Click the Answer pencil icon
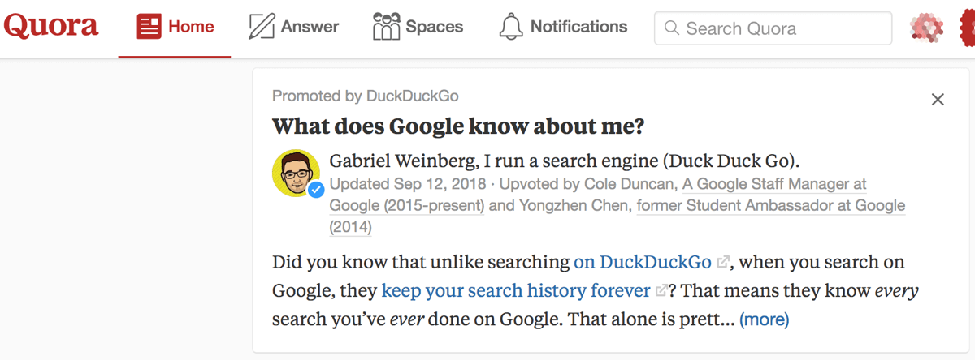The image size is (975, 360). (x=262, y=28)
